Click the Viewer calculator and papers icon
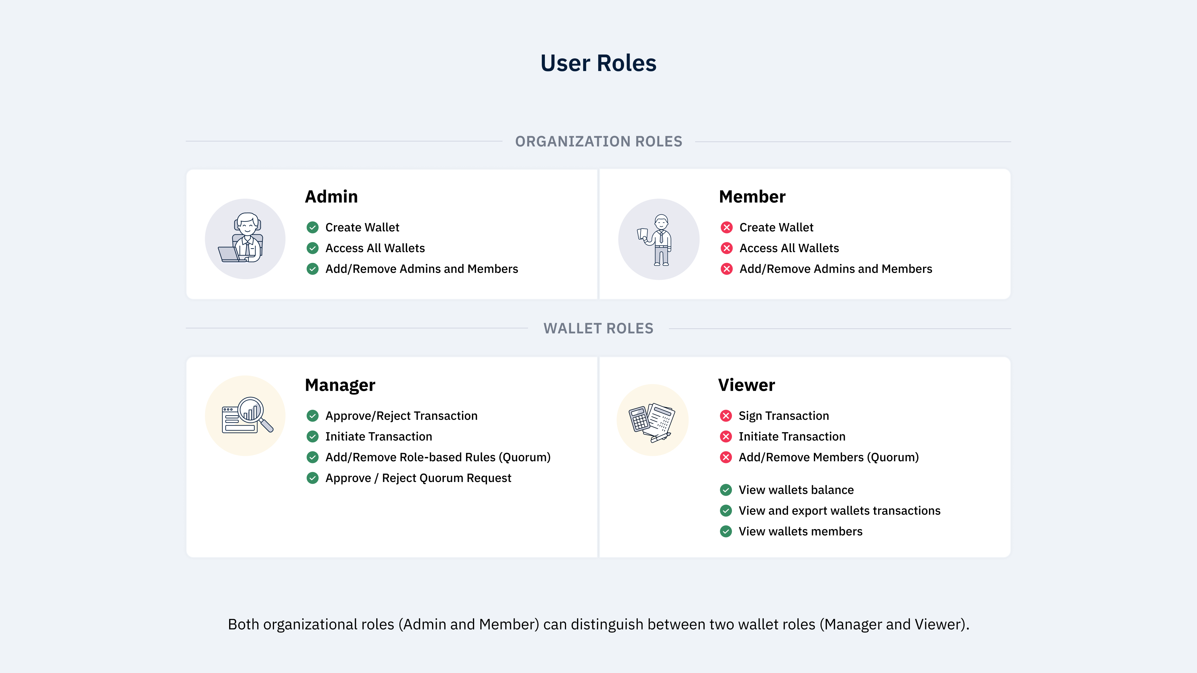 652,420
